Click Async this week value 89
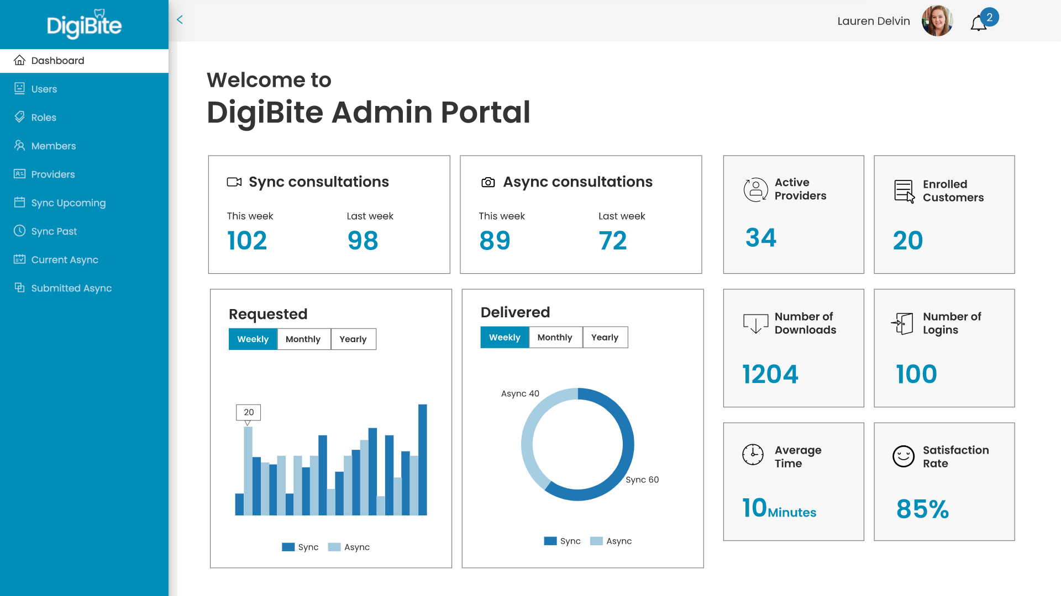1061x596 pixels. tap(495, 241)
